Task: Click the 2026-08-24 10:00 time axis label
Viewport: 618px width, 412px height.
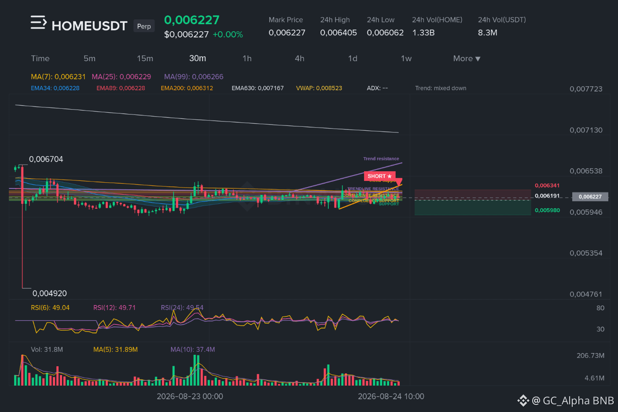Action: (391, 397)
